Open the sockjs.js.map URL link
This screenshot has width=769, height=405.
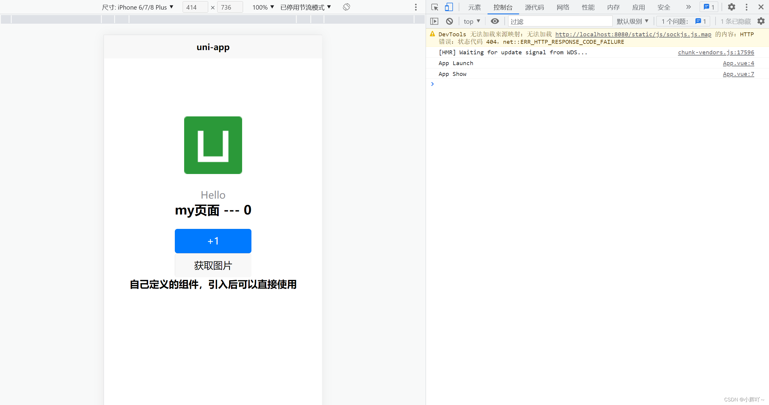tap(633, 34)
